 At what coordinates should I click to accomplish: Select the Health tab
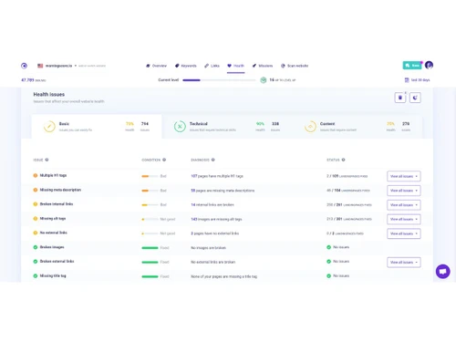point(236,66)
